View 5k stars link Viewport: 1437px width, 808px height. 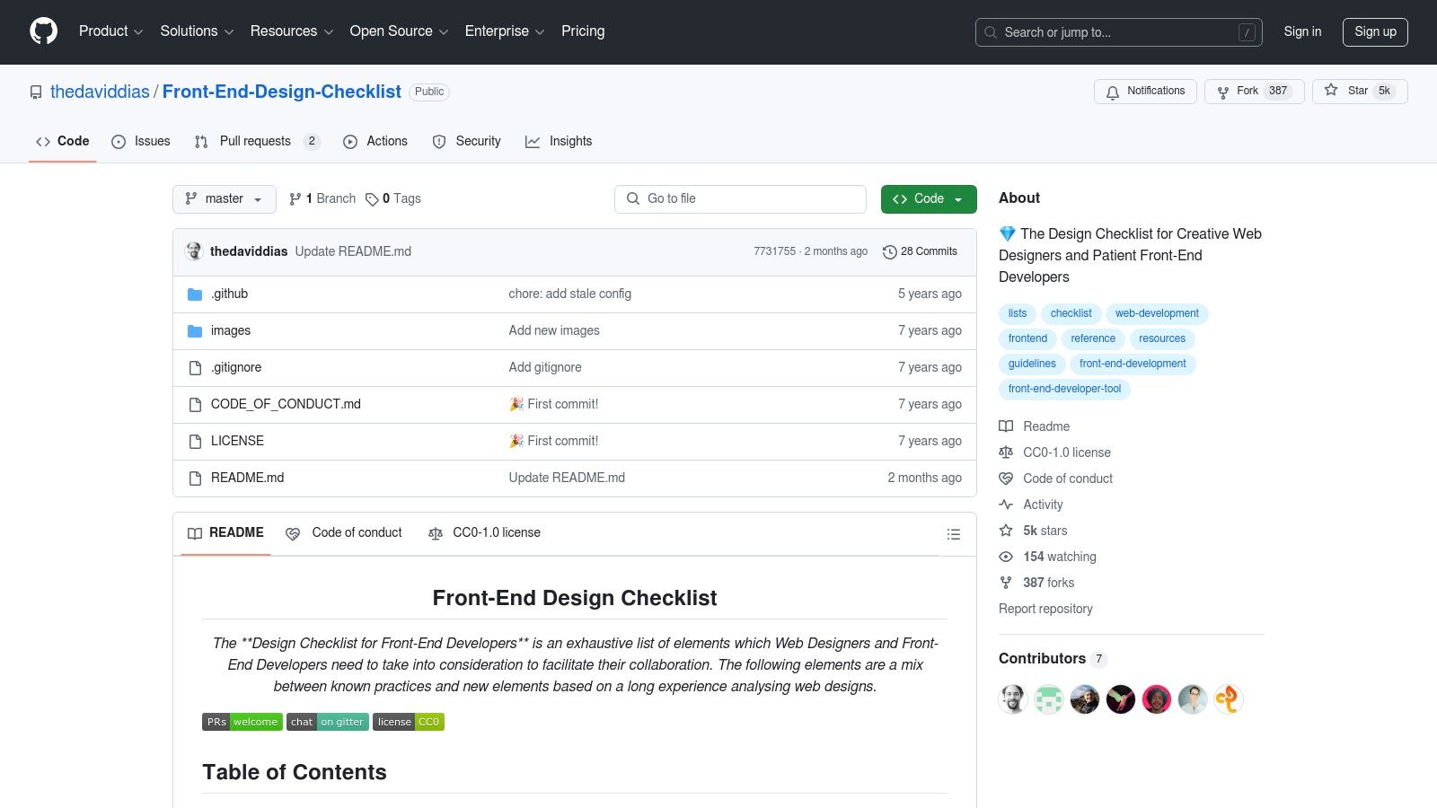[x=1034, y=531]
